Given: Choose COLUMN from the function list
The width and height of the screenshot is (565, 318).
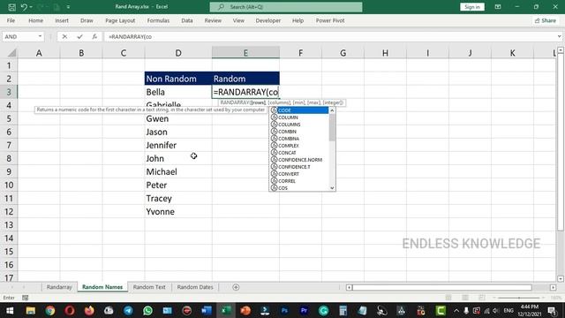Looking at the screenshot, I should click(299, 117).
